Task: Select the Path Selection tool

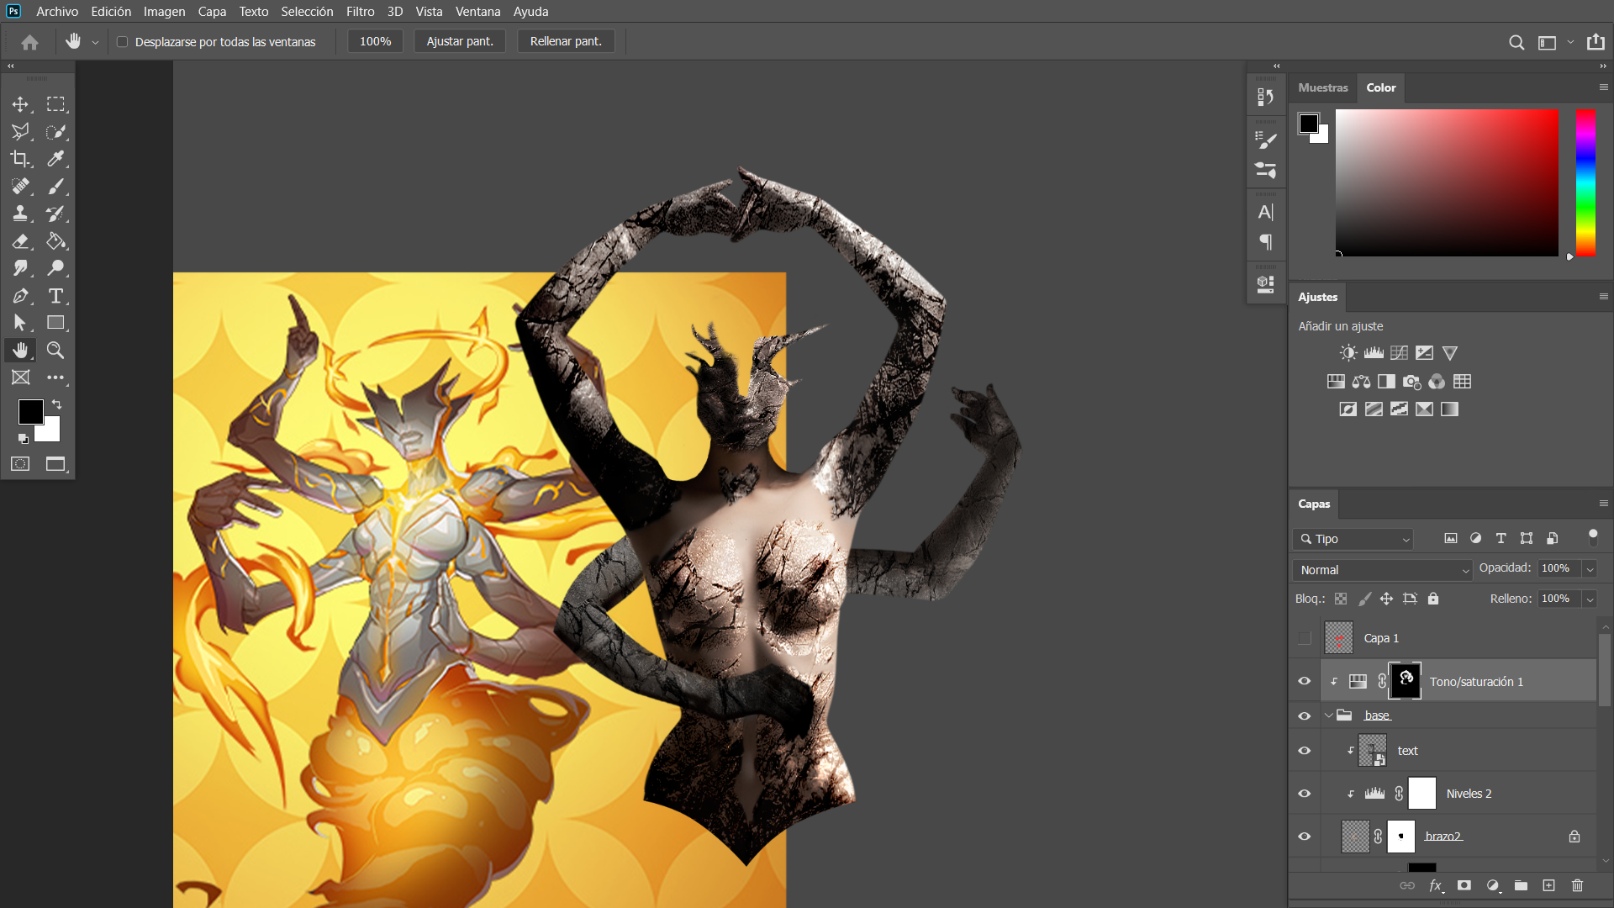Action: [x=20, y=323]
